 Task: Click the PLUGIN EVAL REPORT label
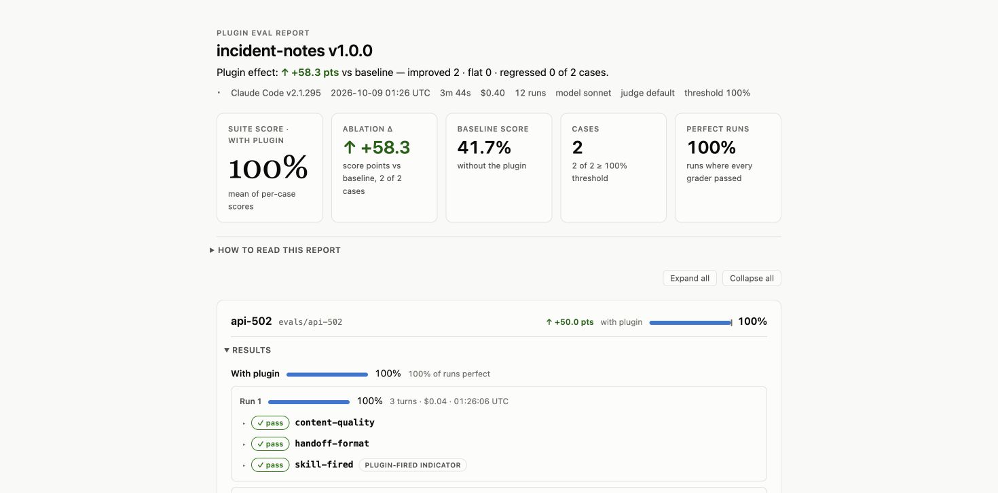(x=263, y=33)
